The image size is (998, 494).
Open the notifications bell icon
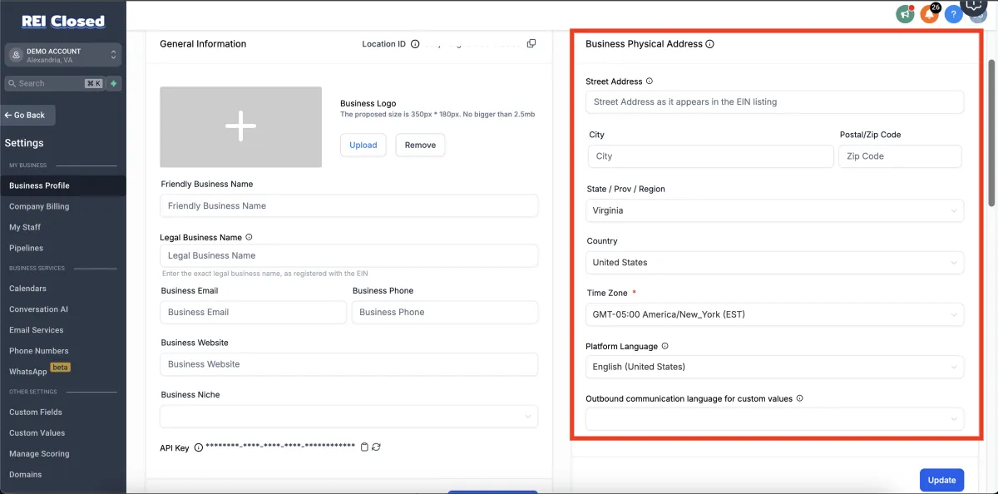(x=929, y=14)
